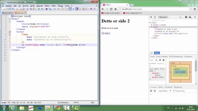Click DevTools inspect element magnifier icon

[151, 17]
